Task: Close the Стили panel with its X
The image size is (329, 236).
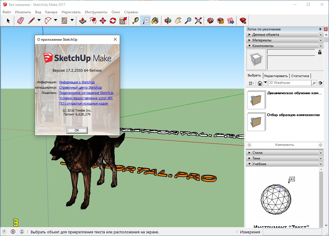Action: click(321, 153)
